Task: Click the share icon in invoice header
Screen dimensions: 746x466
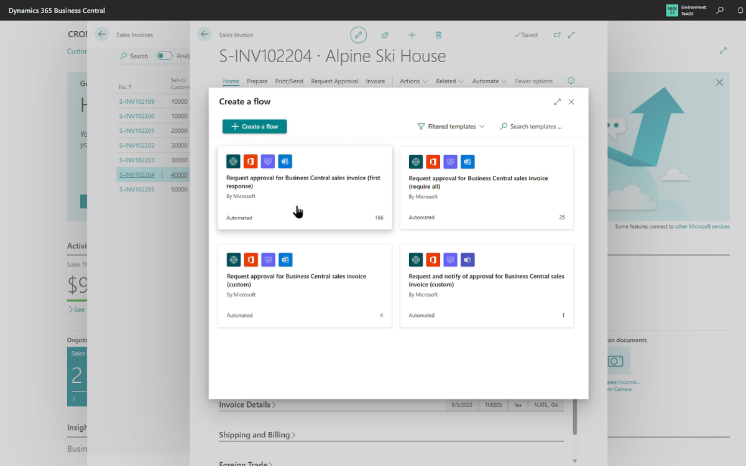Action: pyautogui.click(x=385, y=35)
